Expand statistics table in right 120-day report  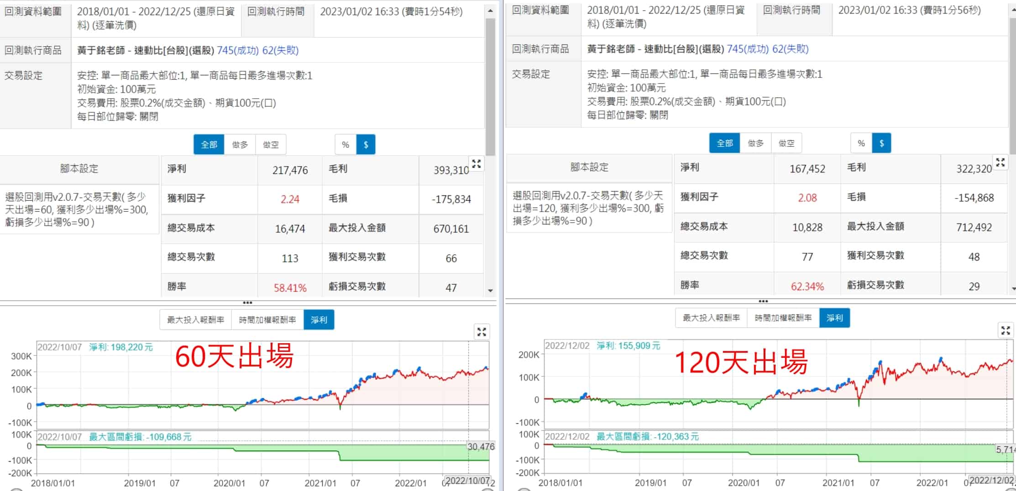coord(1000,162)
